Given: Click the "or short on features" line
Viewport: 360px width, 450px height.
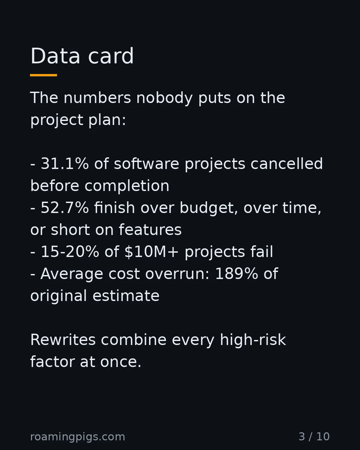Looking at the screenshot, I should tap(106, 230).
